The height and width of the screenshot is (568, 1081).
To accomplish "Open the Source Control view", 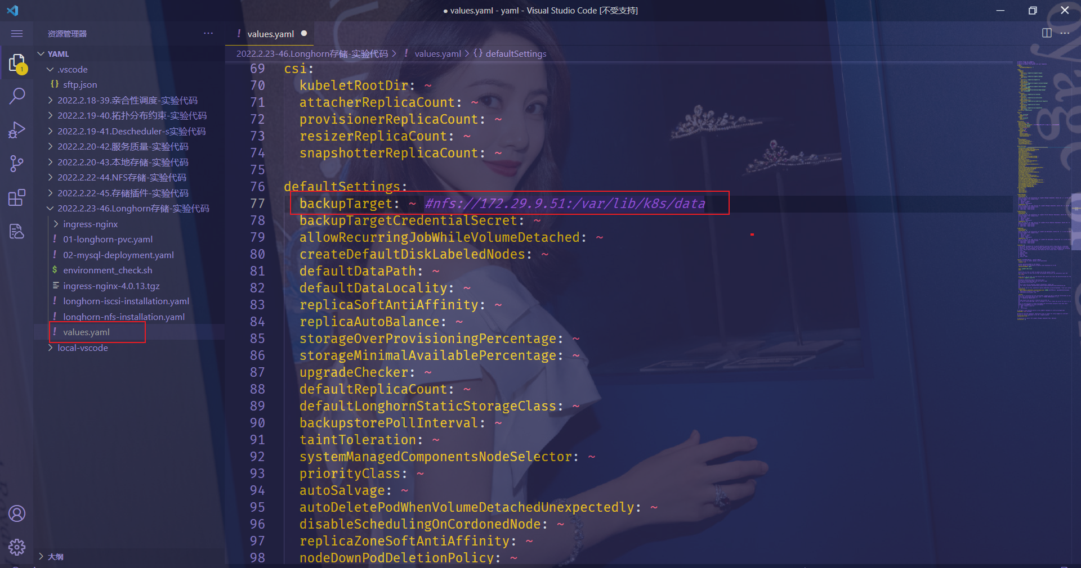I will [17, 164].
